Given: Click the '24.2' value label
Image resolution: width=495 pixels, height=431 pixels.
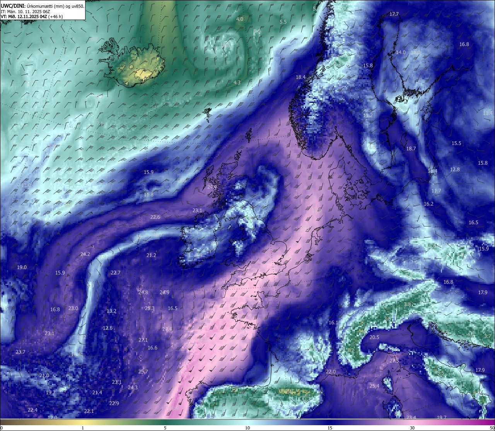Looking at the screenshot, I should pos(85,254).
